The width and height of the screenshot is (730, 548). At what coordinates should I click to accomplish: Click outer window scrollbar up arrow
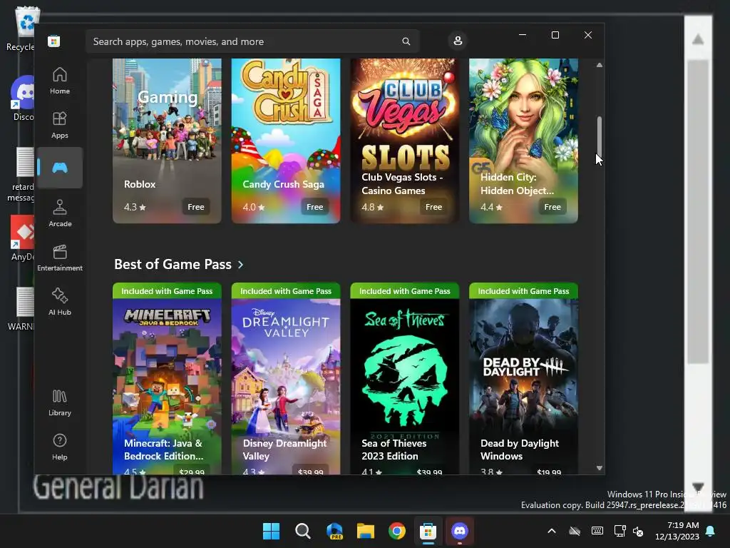tap(697, 40)
